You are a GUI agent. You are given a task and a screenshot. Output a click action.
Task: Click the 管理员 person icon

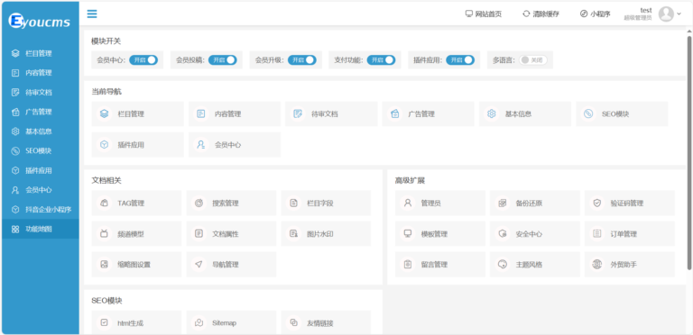pyautogui.click(x=408, y=203)
